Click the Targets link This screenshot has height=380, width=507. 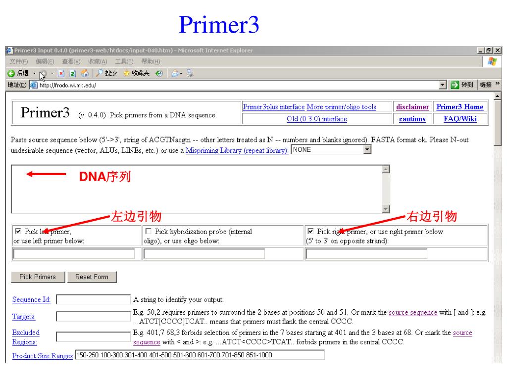pyautogui.click(x=24, y=317)
